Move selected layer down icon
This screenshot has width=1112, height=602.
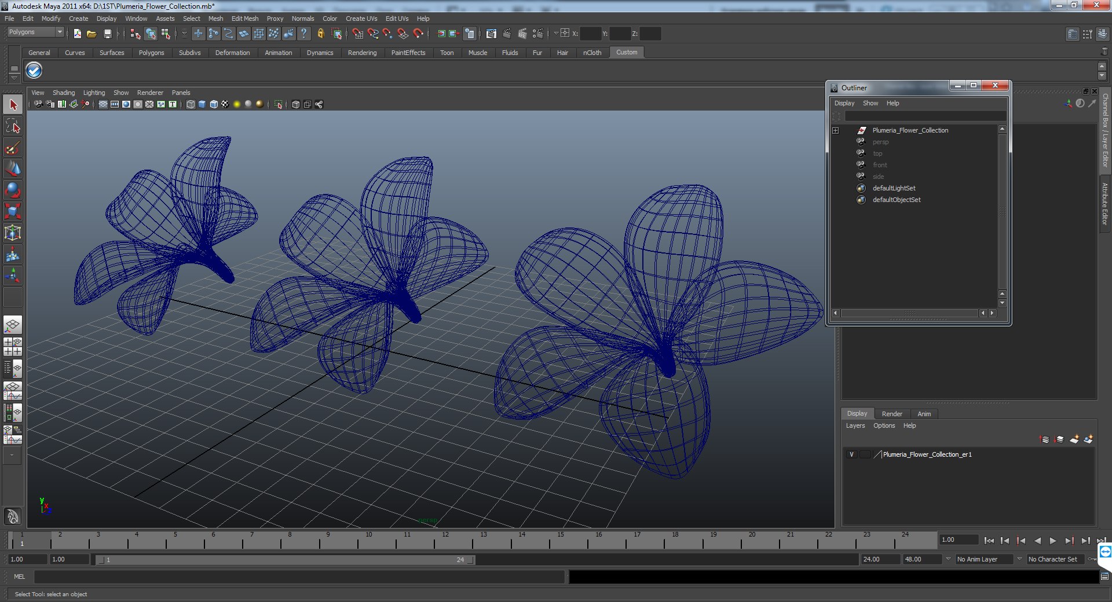1059,439
